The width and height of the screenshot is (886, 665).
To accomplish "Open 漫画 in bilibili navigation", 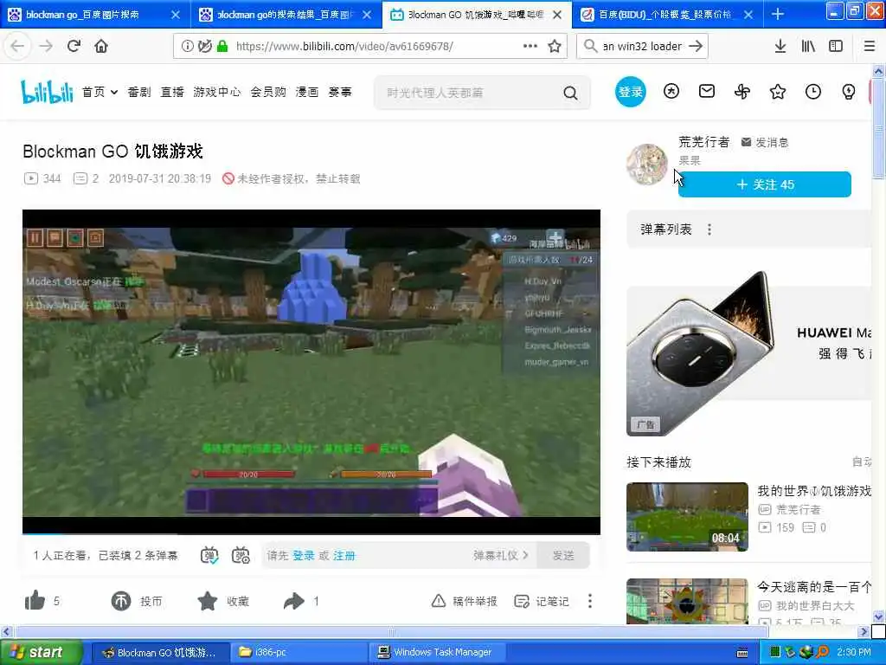I will (307, 92).
